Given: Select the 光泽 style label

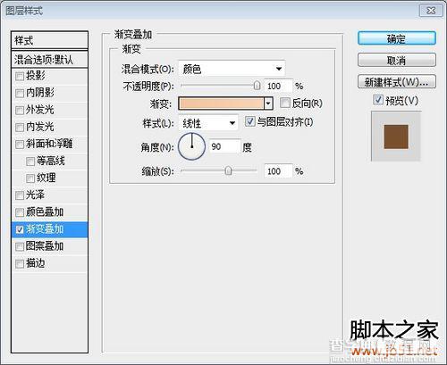Looking at the screenshot, I should point(36,195).
